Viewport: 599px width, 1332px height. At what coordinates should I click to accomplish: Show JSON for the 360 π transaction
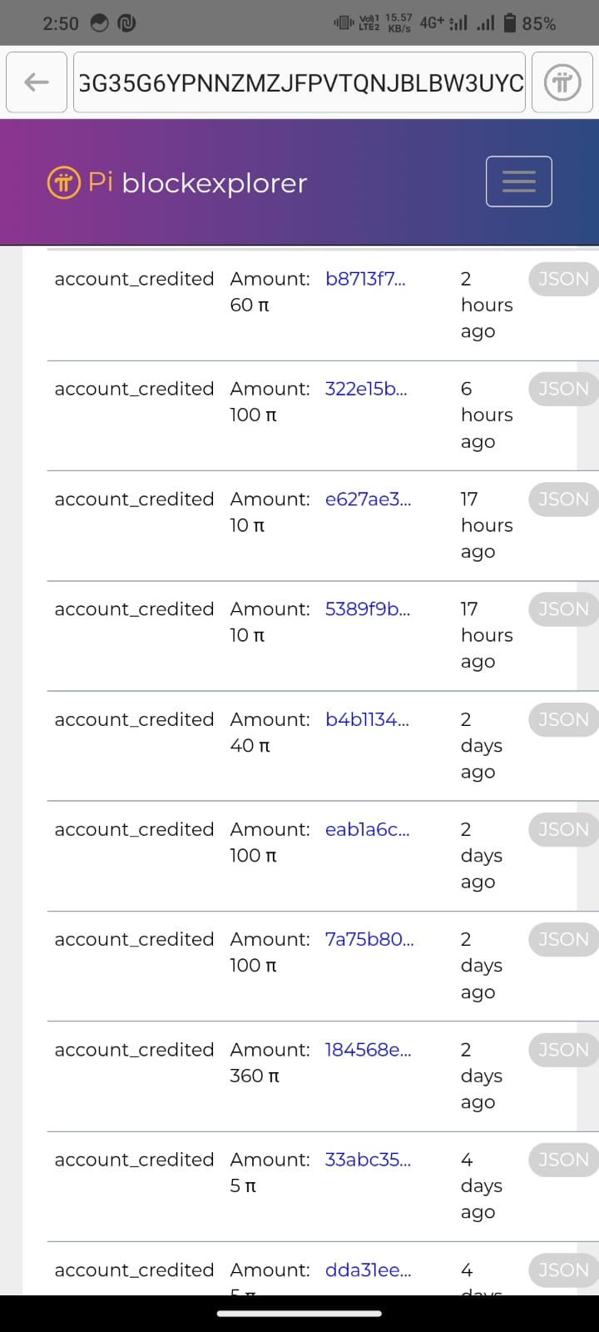coord(563,1050)
